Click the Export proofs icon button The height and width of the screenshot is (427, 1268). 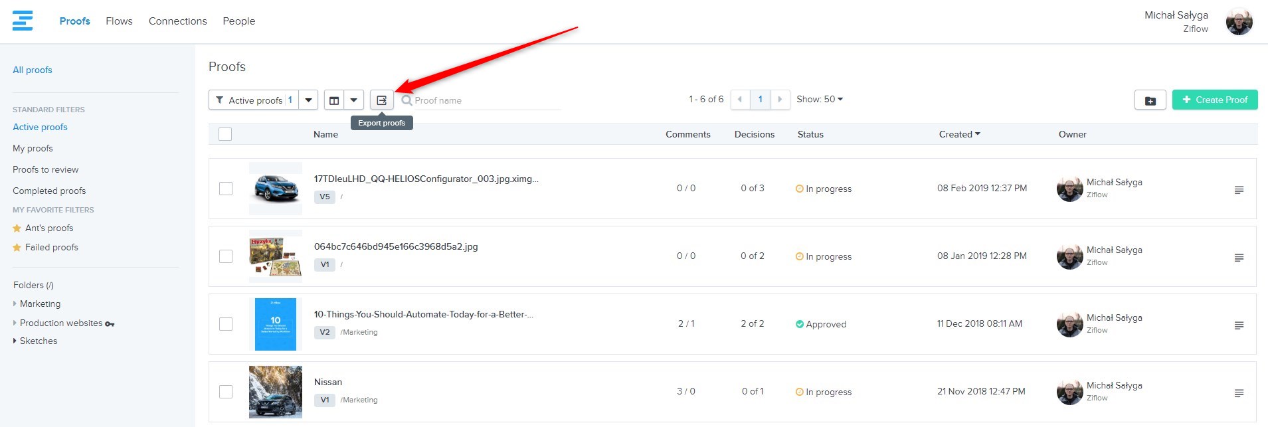381,100
